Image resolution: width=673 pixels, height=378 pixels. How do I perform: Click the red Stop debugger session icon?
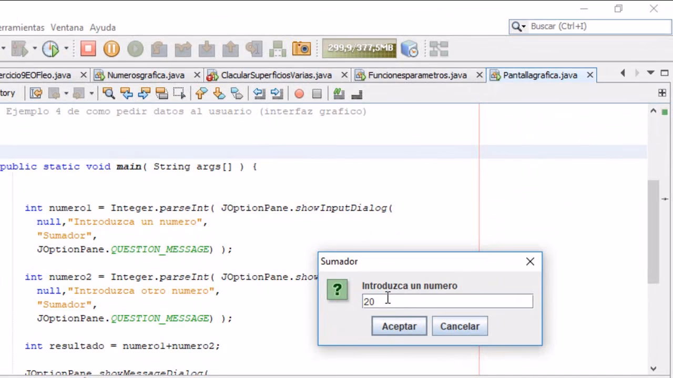[88, 49]
